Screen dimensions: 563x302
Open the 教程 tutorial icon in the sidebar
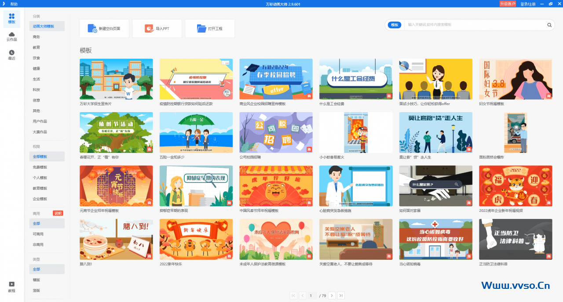(x=11, y=287)
